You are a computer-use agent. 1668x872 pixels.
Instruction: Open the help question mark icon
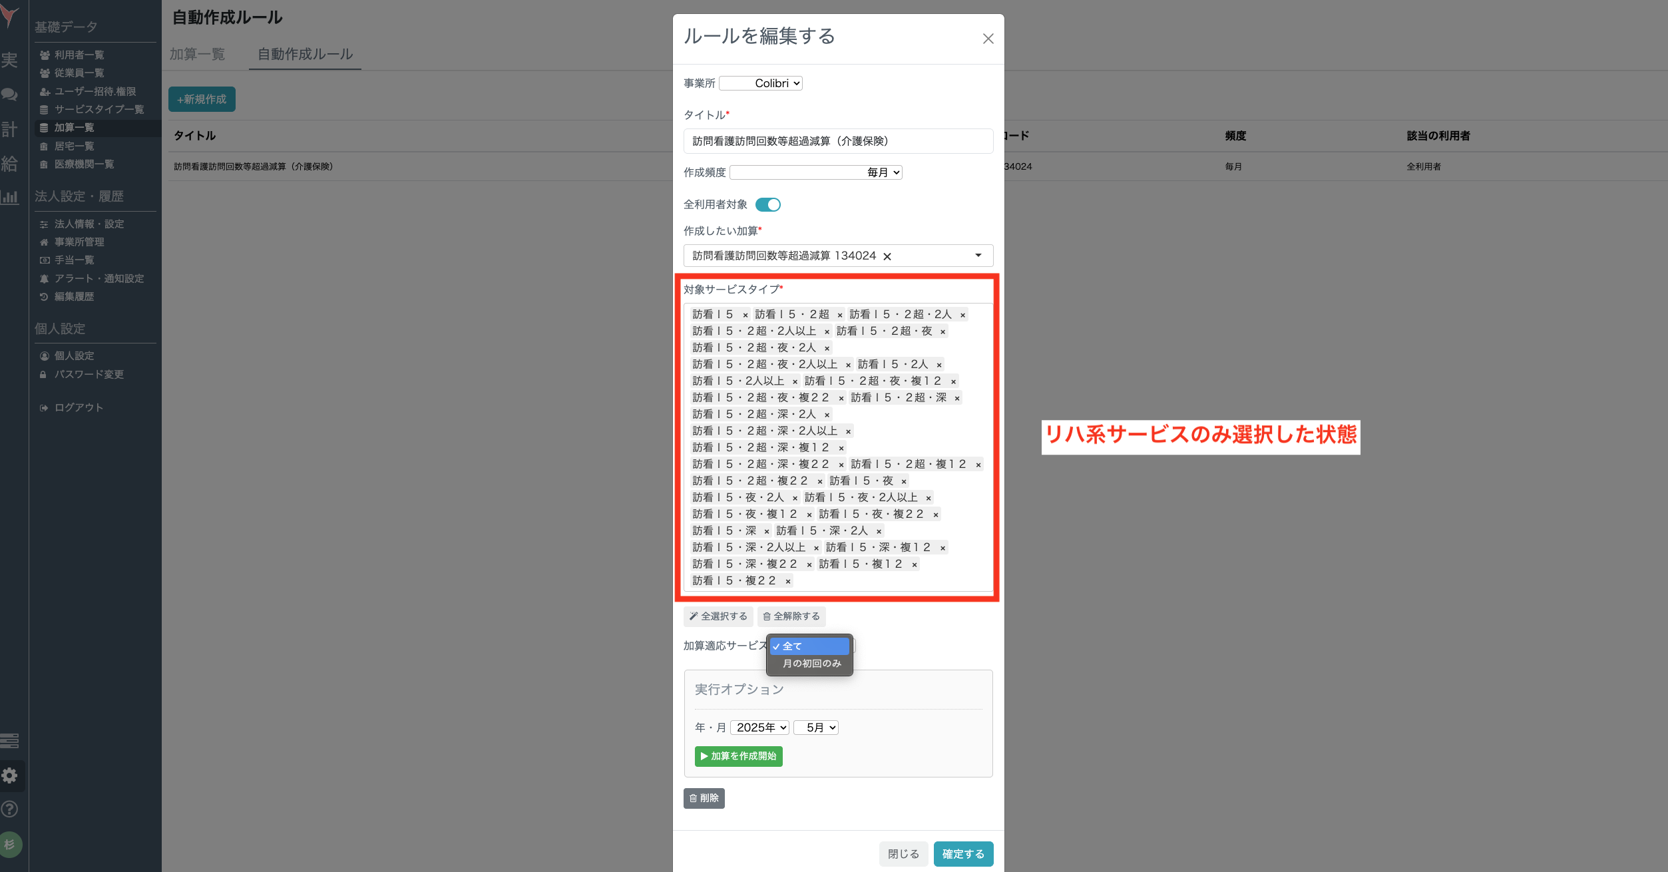(11, 809)
